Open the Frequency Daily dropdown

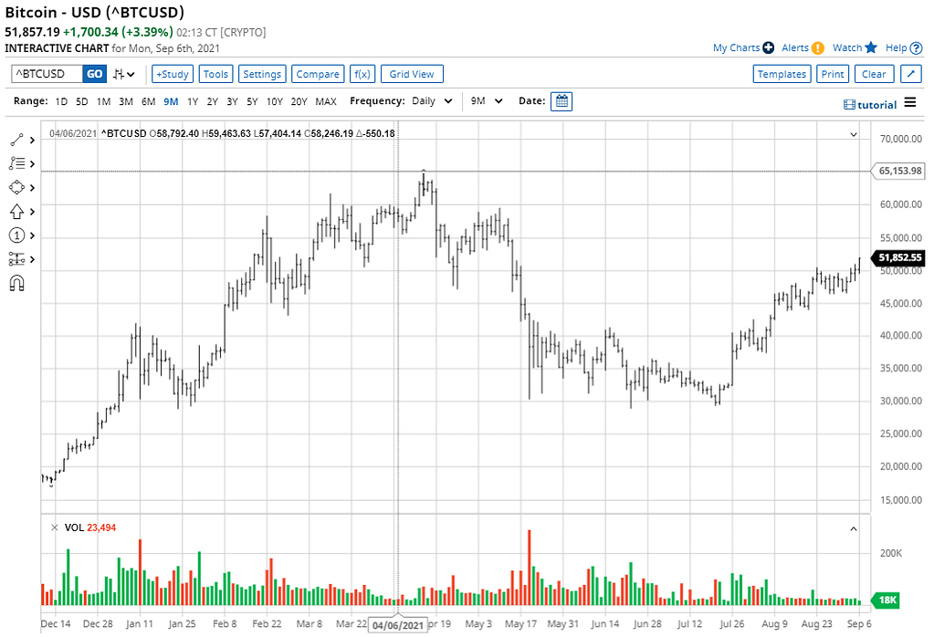(432, 101)
